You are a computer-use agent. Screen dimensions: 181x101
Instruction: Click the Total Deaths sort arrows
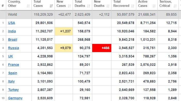[89, 6]
